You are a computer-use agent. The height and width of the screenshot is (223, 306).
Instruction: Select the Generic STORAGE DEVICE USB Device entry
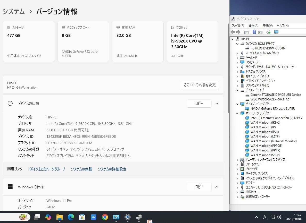tap(276, 95)
